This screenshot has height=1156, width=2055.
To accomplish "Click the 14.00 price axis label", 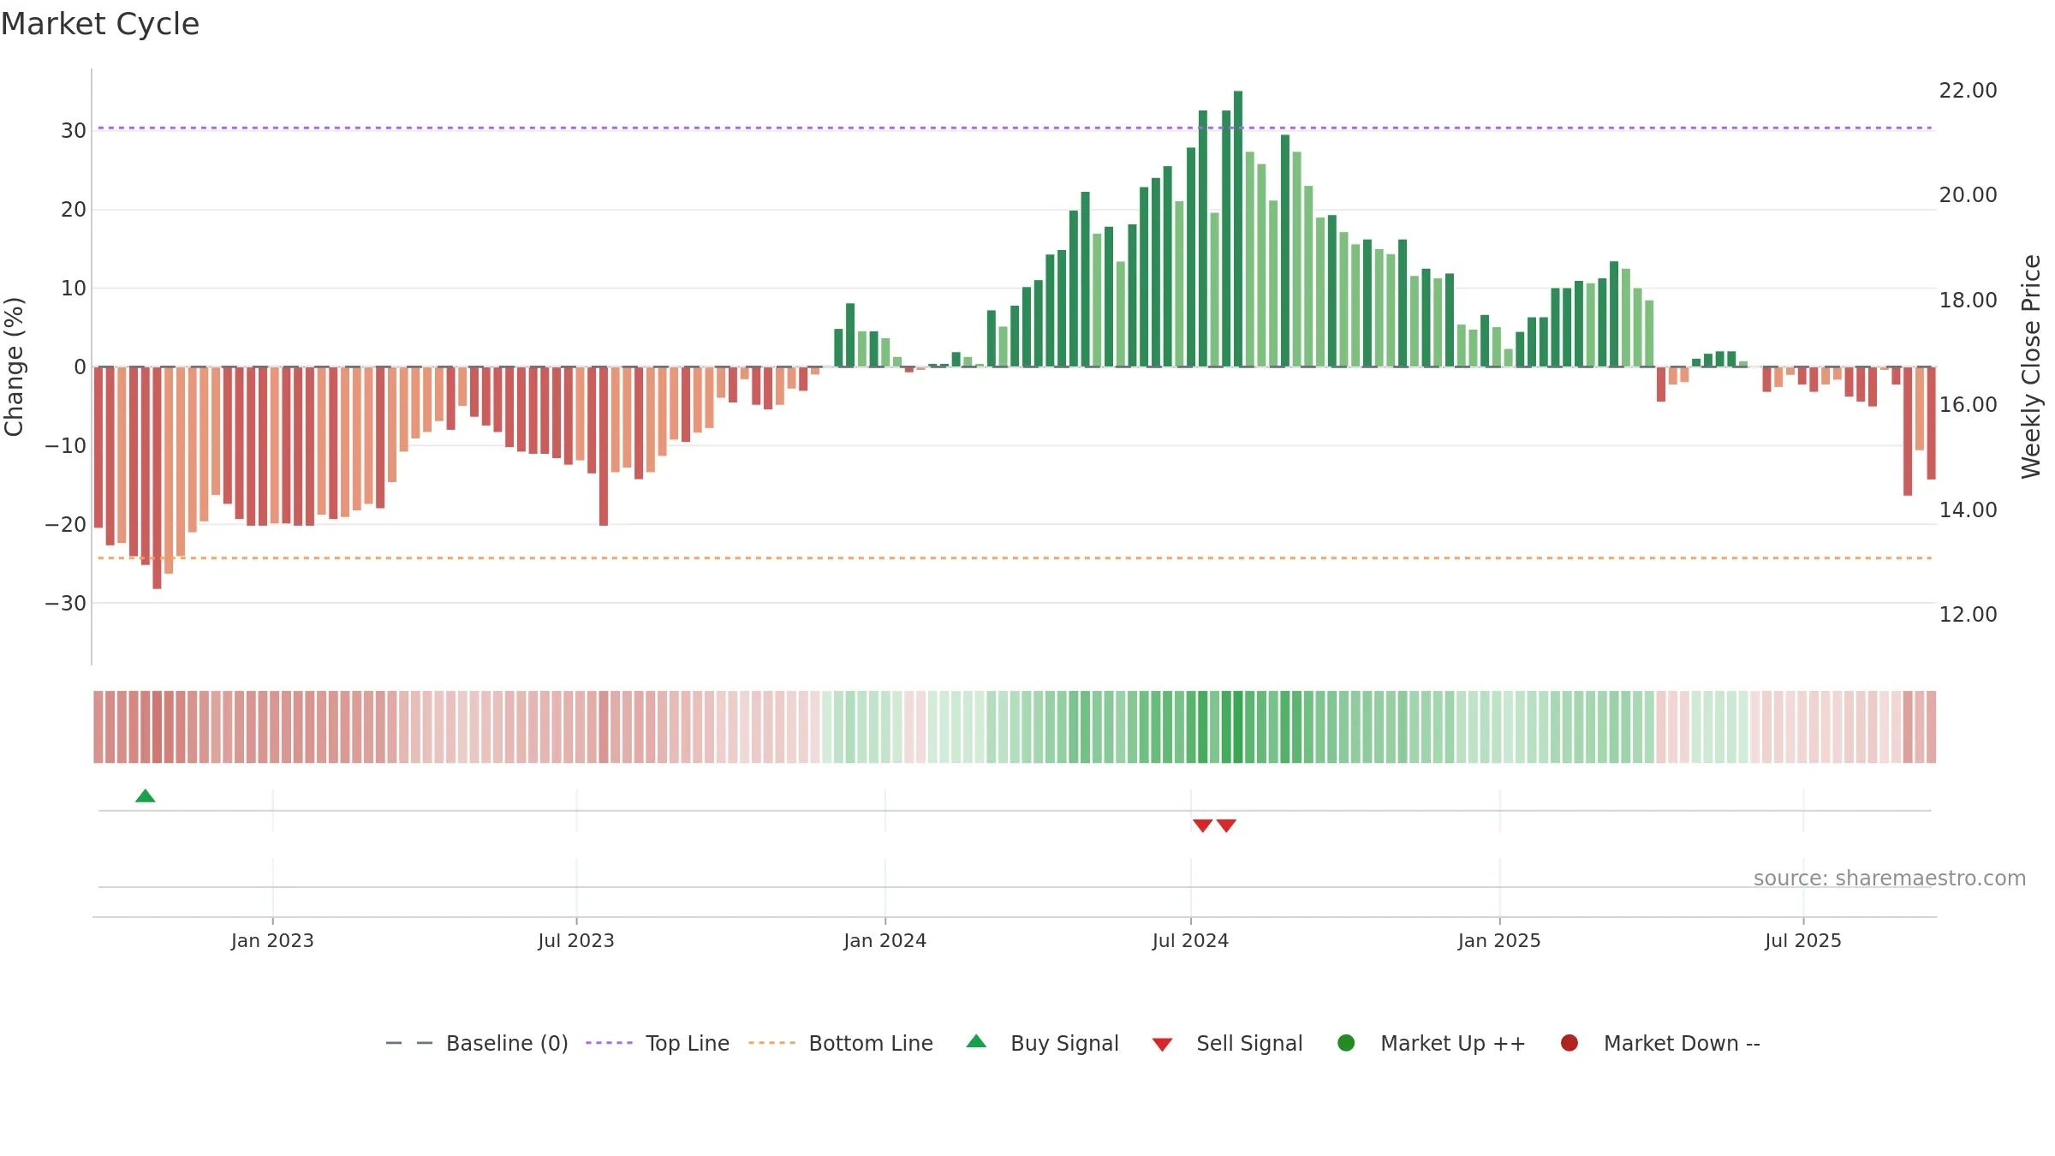I will (1968, 510).
